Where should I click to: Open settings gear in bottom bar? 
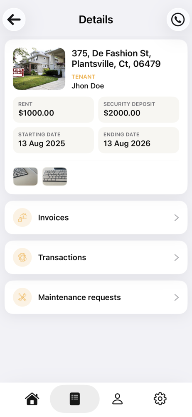click(x=160, y=399)
